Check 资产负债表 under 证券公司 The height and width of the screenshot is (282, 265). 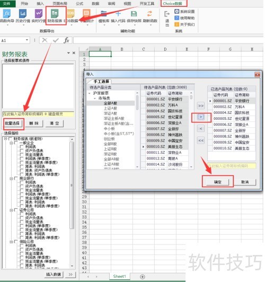pos(22,218)
